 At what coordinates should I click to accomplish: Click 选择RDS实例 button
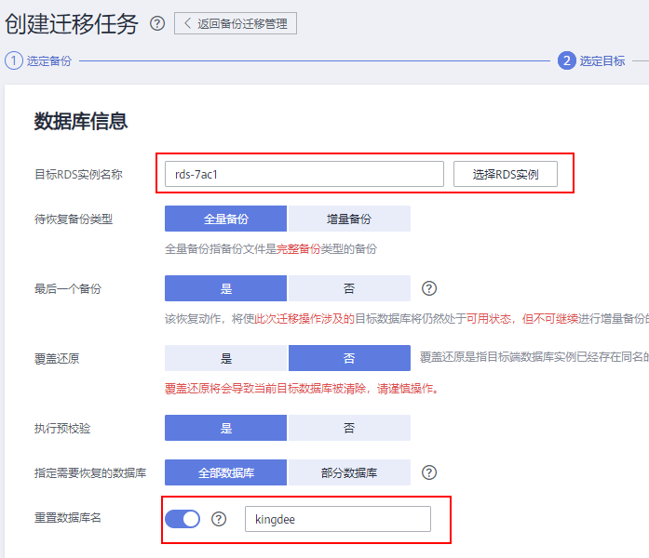[x=505, y=174]
